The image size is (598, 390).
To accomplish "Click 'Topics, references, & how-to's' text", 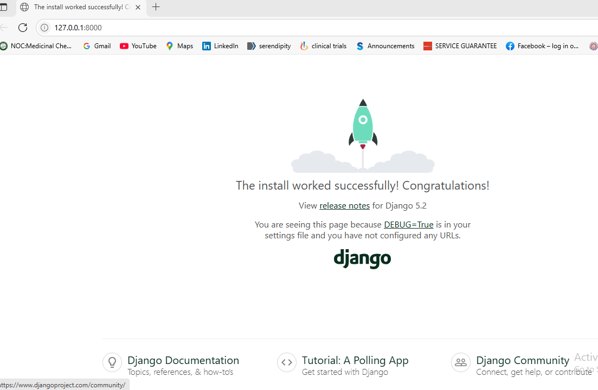I will click(x=180, y=372).
